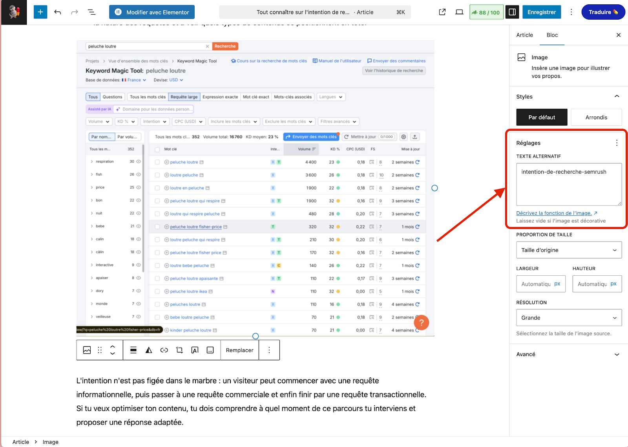Toggle the settings sidebar panel

pos(512,12)
